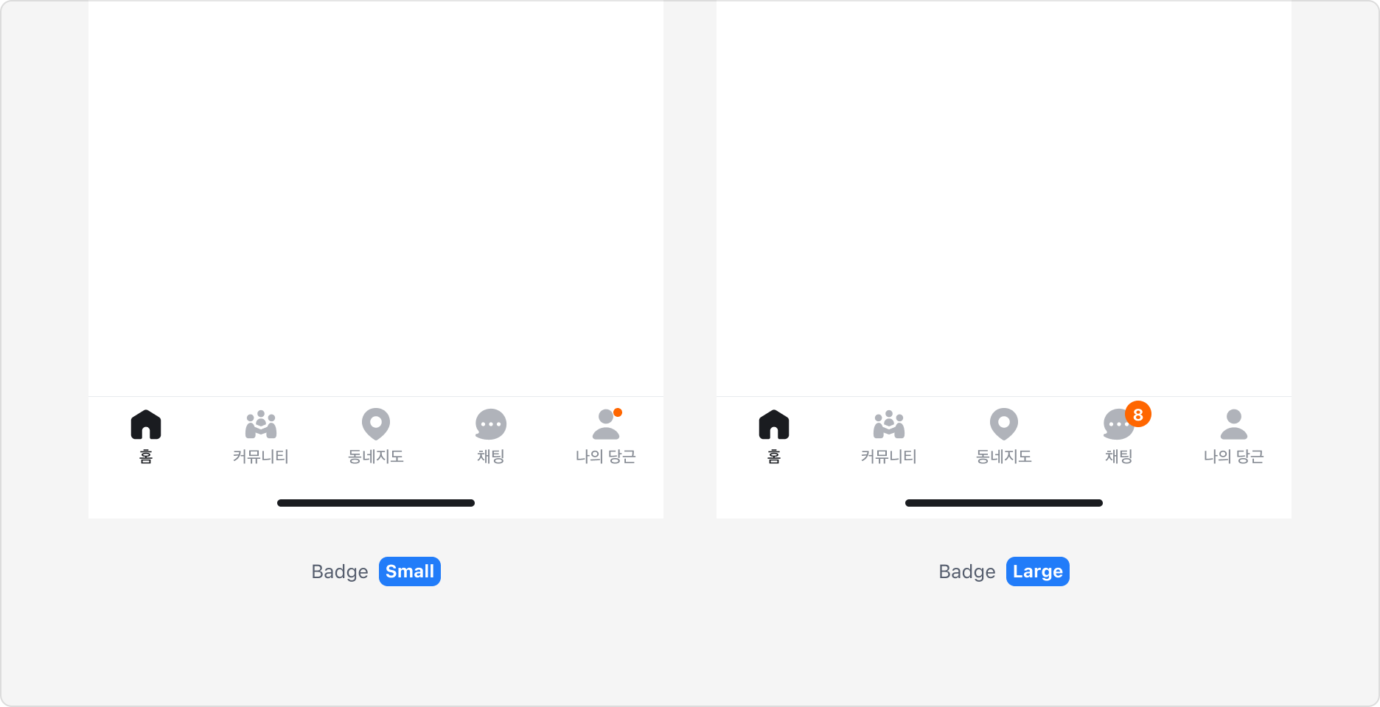Click the small orange dot badge
The width and height of the screenshot is (1380, 707).
coord(618,412)
